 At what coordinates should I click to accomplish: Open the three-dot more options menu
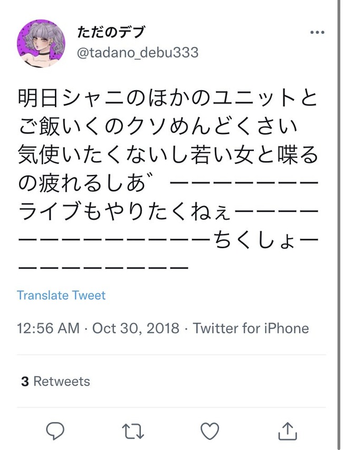(x=317, y=33)
